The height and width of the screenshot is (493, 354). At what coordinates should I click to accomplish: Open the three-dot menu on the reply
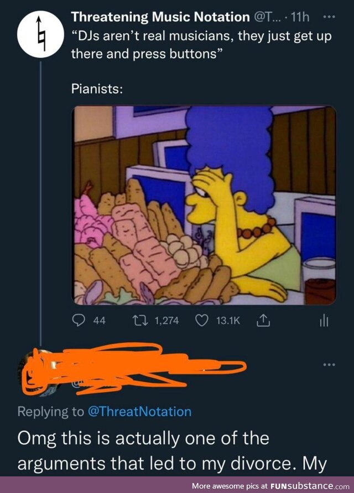pyautogui.click(x=330, y=364)
